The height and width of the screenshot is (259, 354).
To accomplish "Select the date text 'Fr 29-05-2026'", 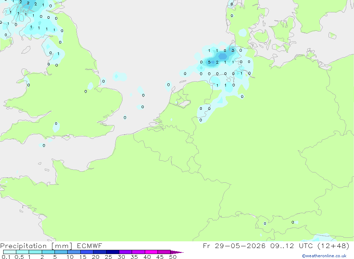I will pyautogui.click(x=234, y=246).
